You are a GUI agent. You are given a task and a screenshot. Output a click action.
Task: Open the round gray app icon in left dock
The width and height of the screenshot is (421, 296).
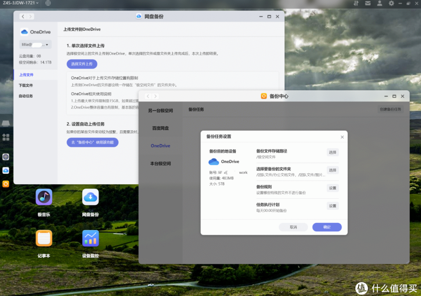pyautogui.click(x=6, y=157)
